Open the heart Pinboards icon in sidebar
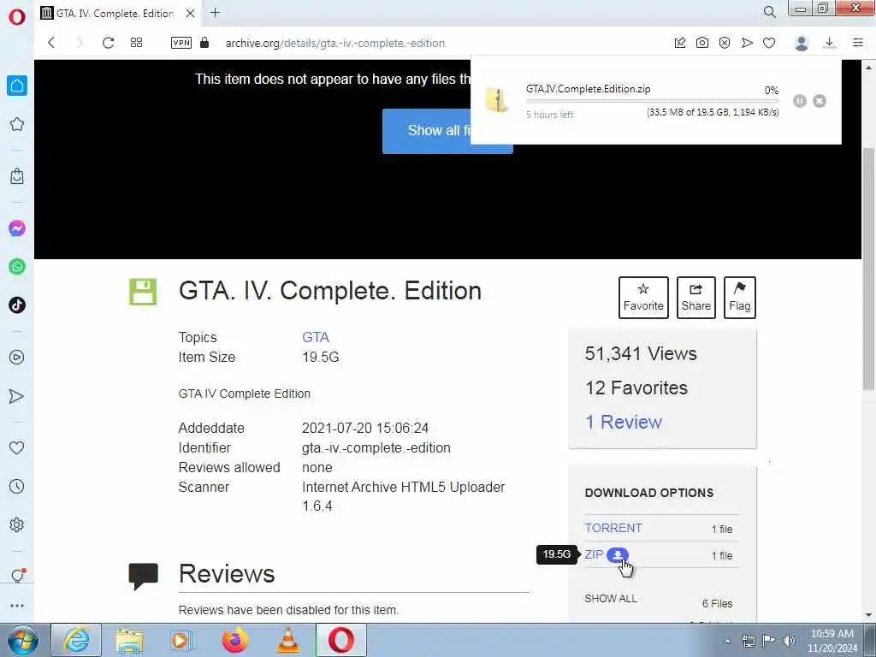876x657 pixels. point(17,447)
